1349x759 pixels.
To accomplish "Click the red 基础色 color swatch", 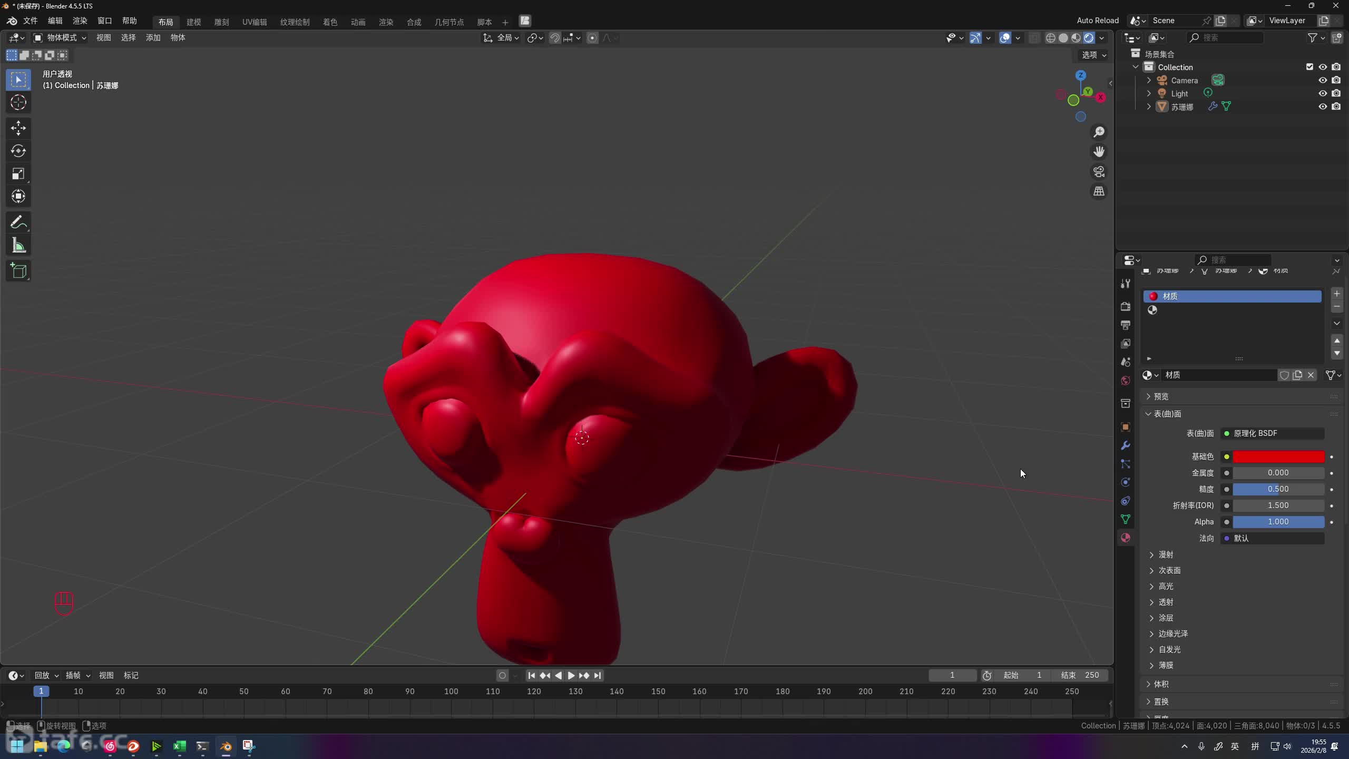I will 1278,456.
